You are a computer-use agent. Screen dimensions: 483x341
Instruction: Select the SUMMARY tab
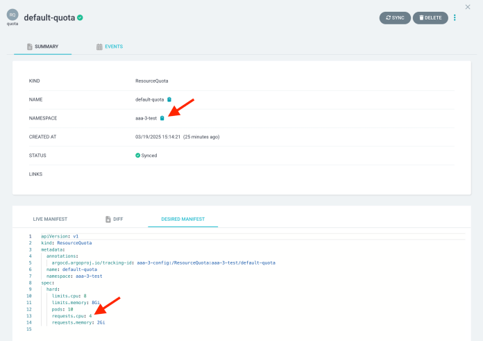coord(42,47)
